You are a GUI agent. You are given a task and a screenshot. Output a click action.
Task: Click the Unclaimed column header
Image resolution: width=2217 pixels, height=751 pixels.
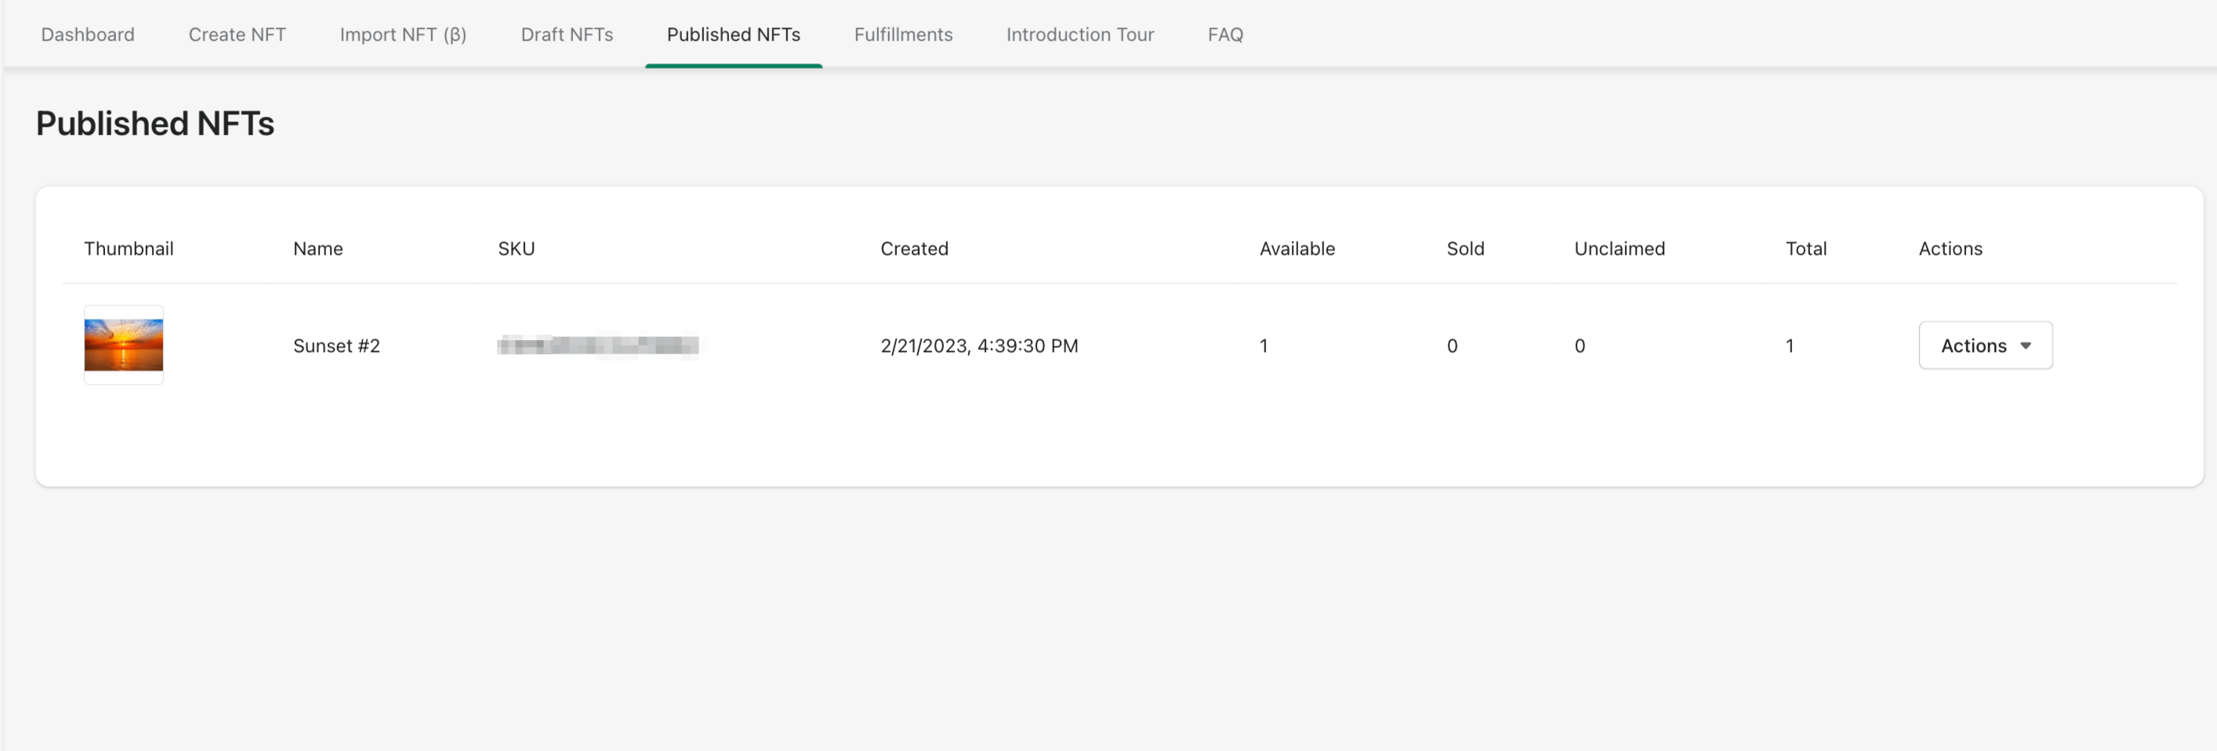point(1619,249)
